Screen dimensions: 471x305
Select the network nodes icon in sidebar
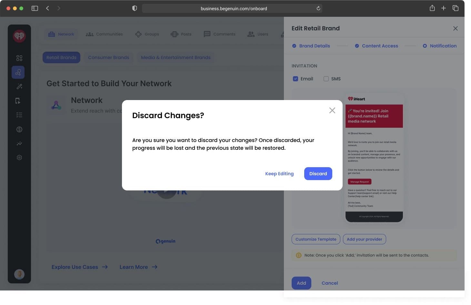pyautogui.click(x=18, y=72)
